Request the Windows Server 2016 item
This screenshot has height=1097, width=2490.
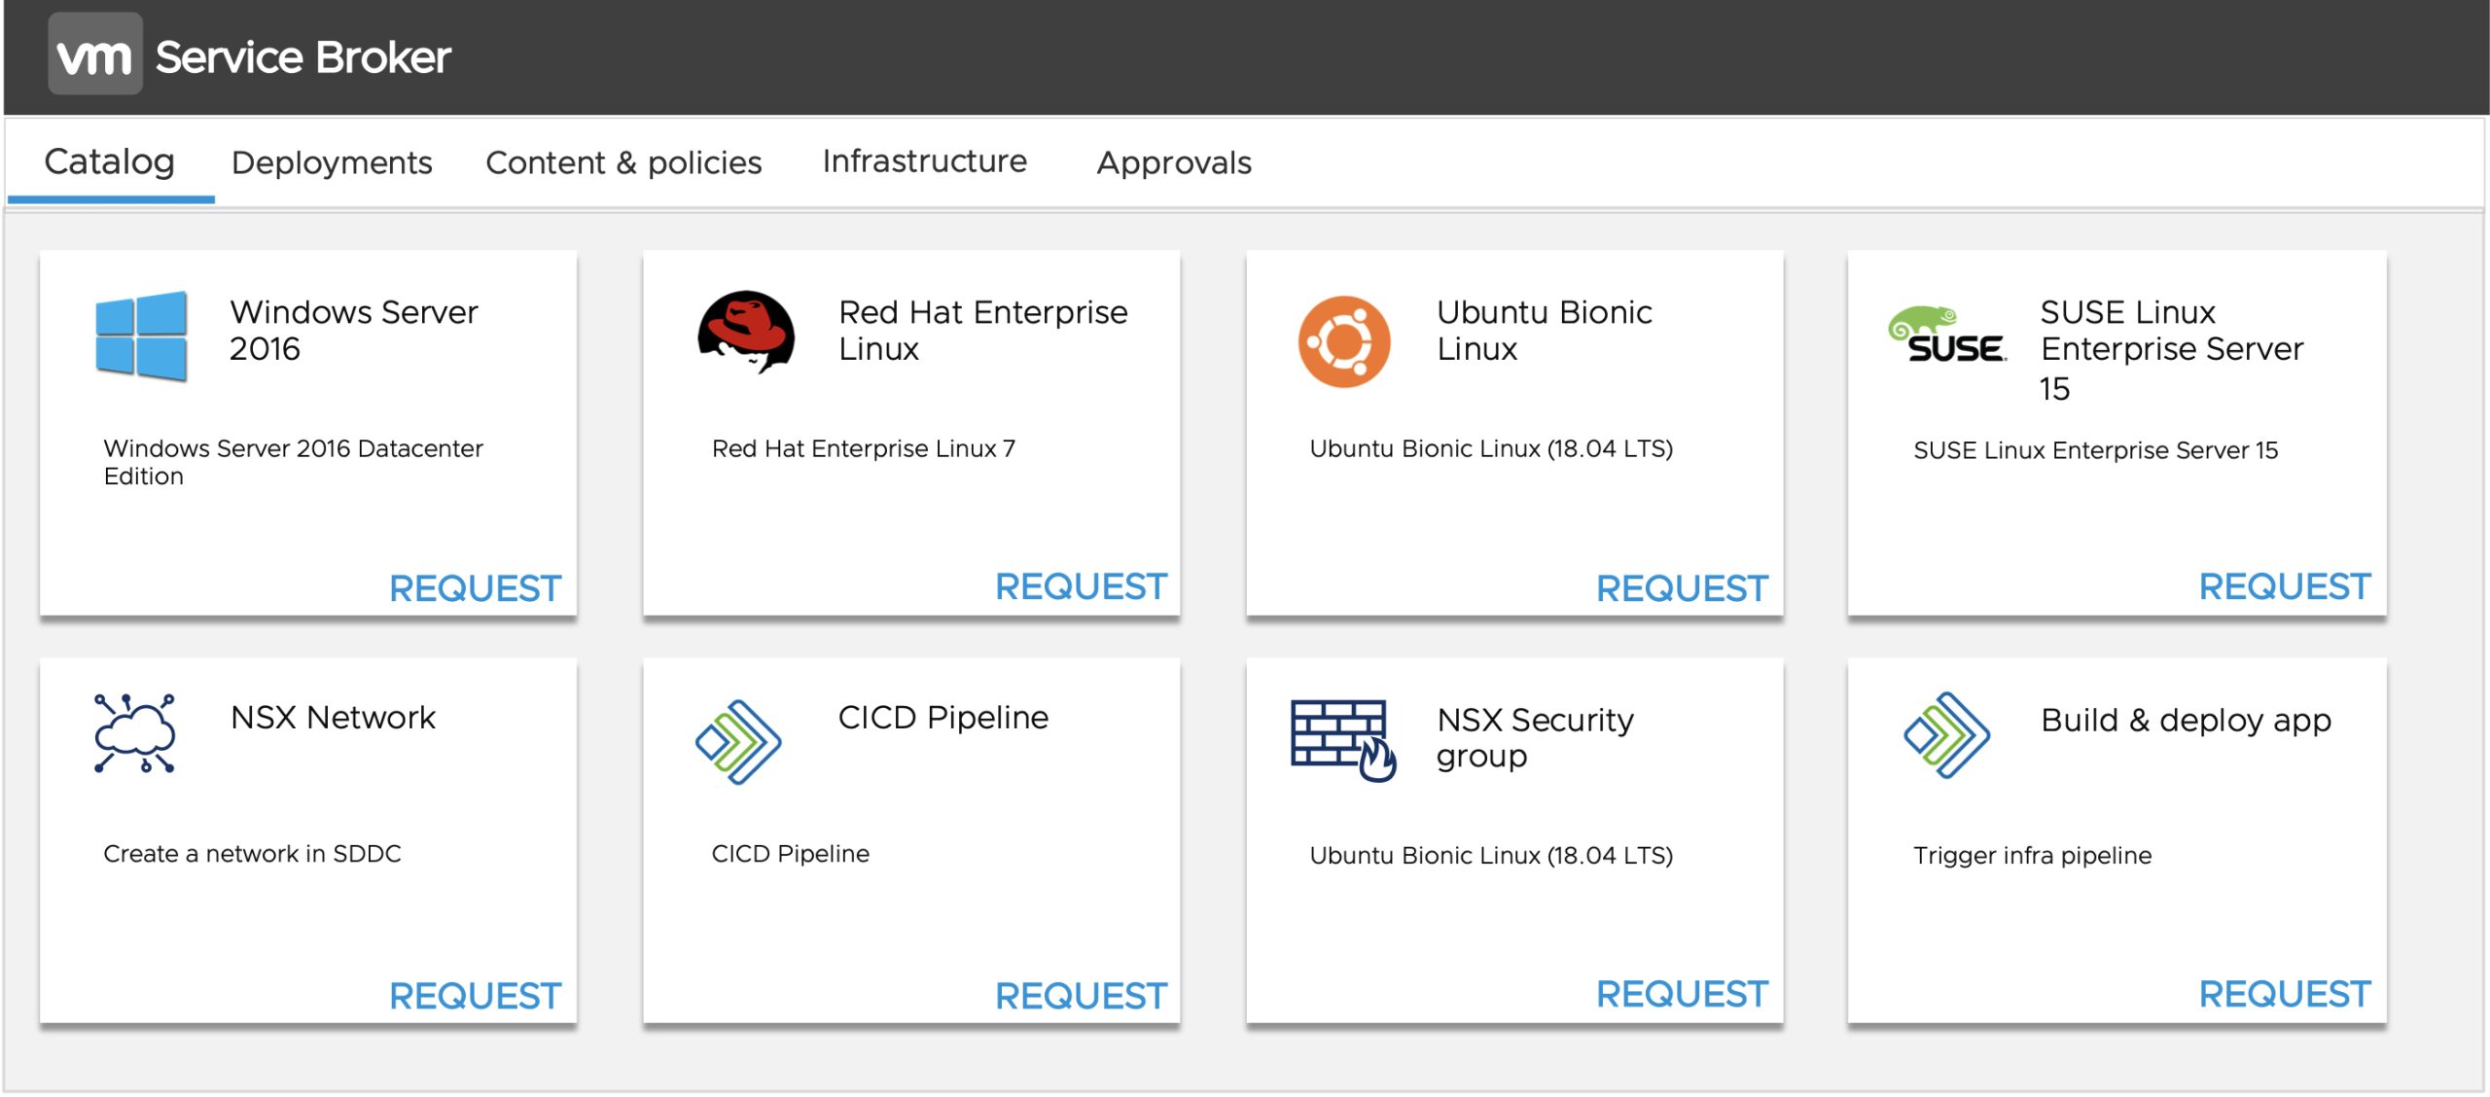[x=475, y=587]
